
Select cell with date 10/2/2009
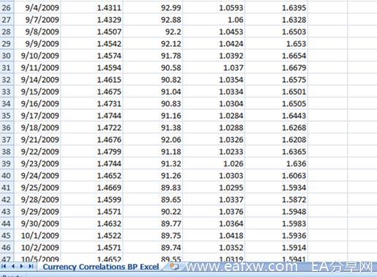[37, 247]
